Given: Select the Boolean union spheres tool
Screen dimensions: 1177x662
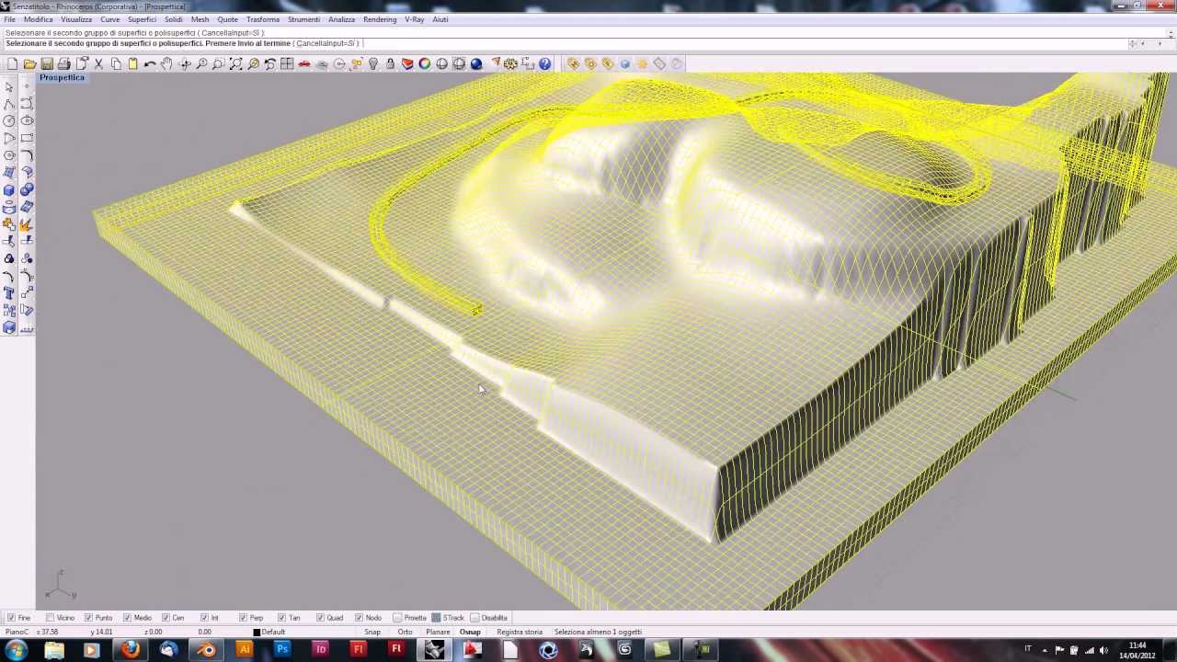Looking at the screenshot, I should [27, 189].
